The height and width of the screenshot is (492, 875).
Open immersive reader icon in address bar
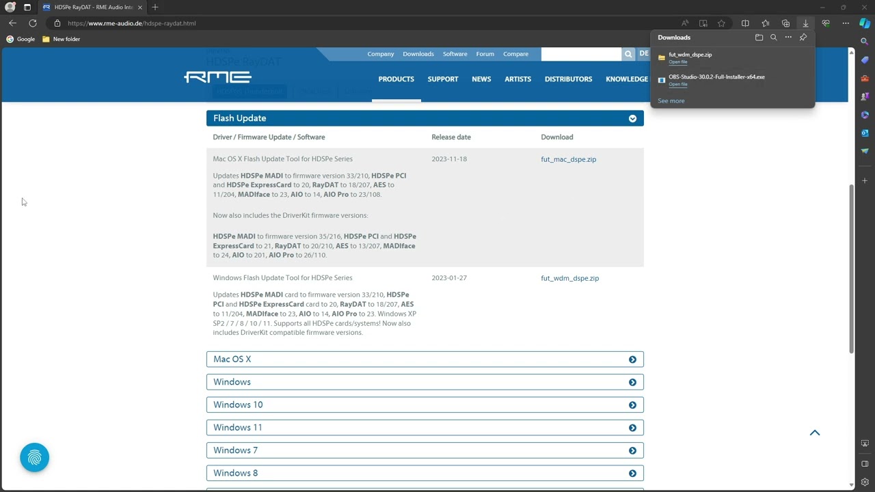[703, 23]
